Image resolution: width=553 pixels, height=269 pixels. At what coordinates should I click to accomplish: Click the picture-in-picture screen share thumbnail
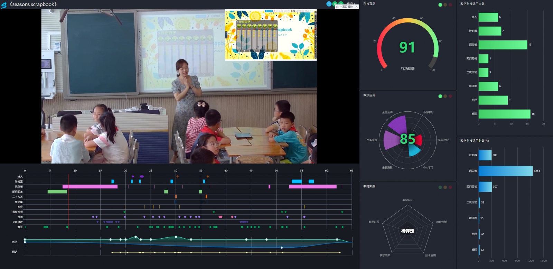pos(271,35)
